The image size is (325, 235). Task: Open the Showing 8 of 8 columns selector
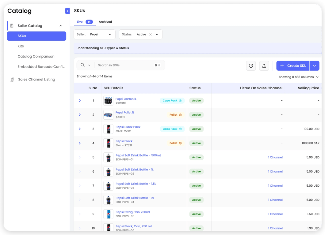(x=298, y=77)
